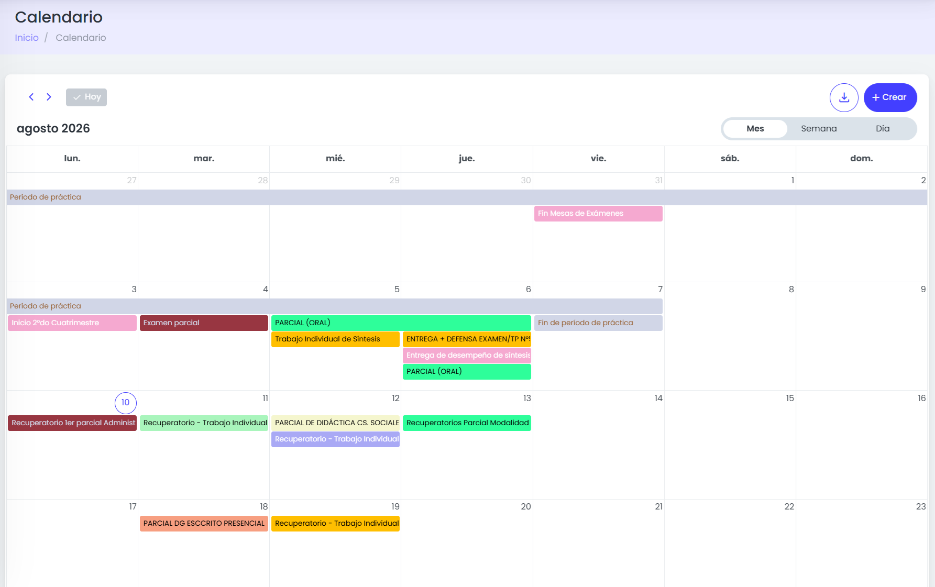Screen dimensions: 935x587
Task: Switch to Día view
Action: click(883, 129)
